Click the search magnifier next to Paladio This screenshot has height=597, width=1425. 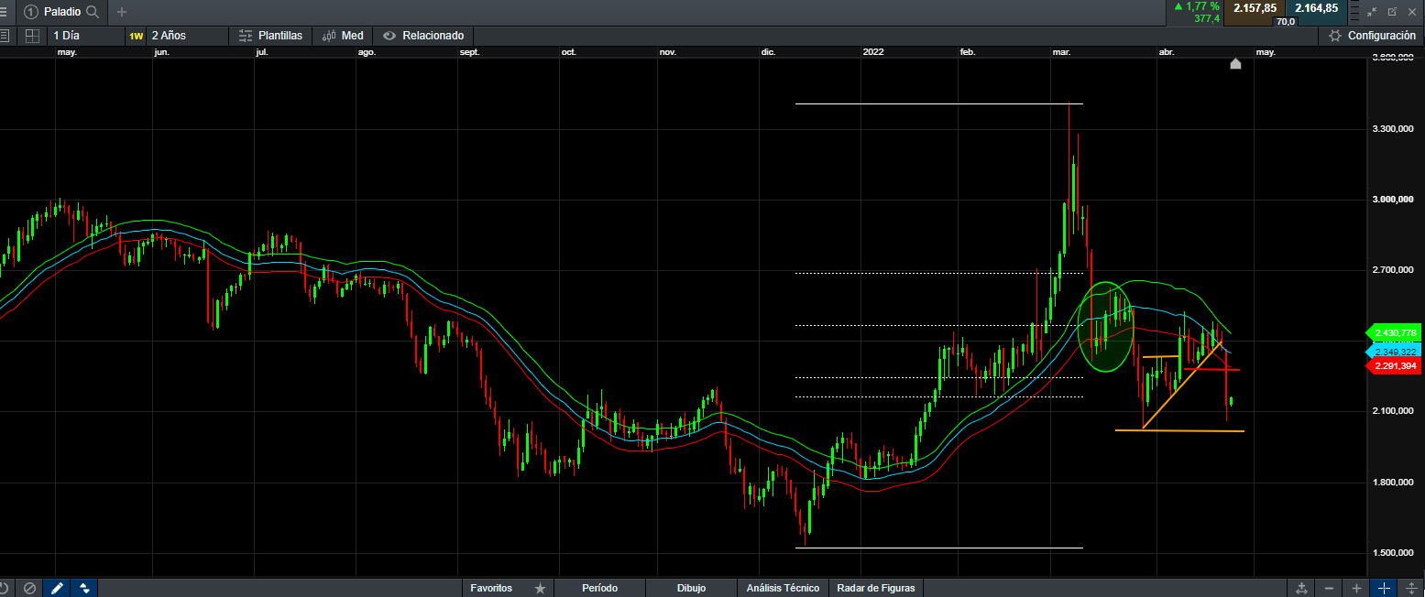tap(92, 12)
